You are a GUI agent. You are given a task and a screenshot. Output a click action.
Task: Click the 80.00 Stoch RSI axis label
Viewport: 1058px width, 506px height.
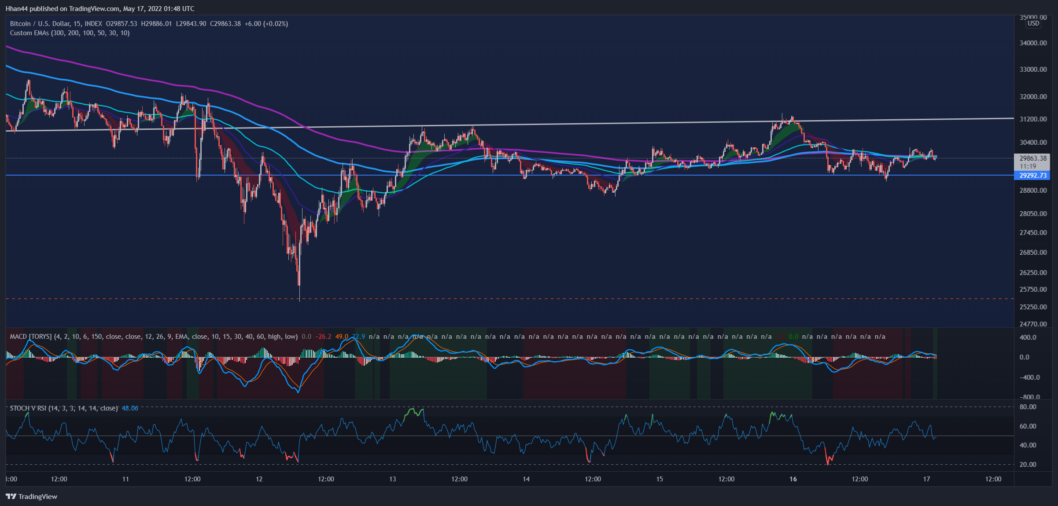pyautogui.click(x=1028, y=407)
